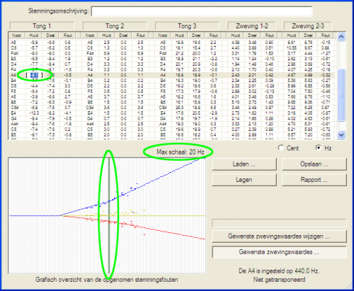Click Zweving 1-2 Fout value '1.43' in row B5
The image size is (354, 291).
coord(269,102)
